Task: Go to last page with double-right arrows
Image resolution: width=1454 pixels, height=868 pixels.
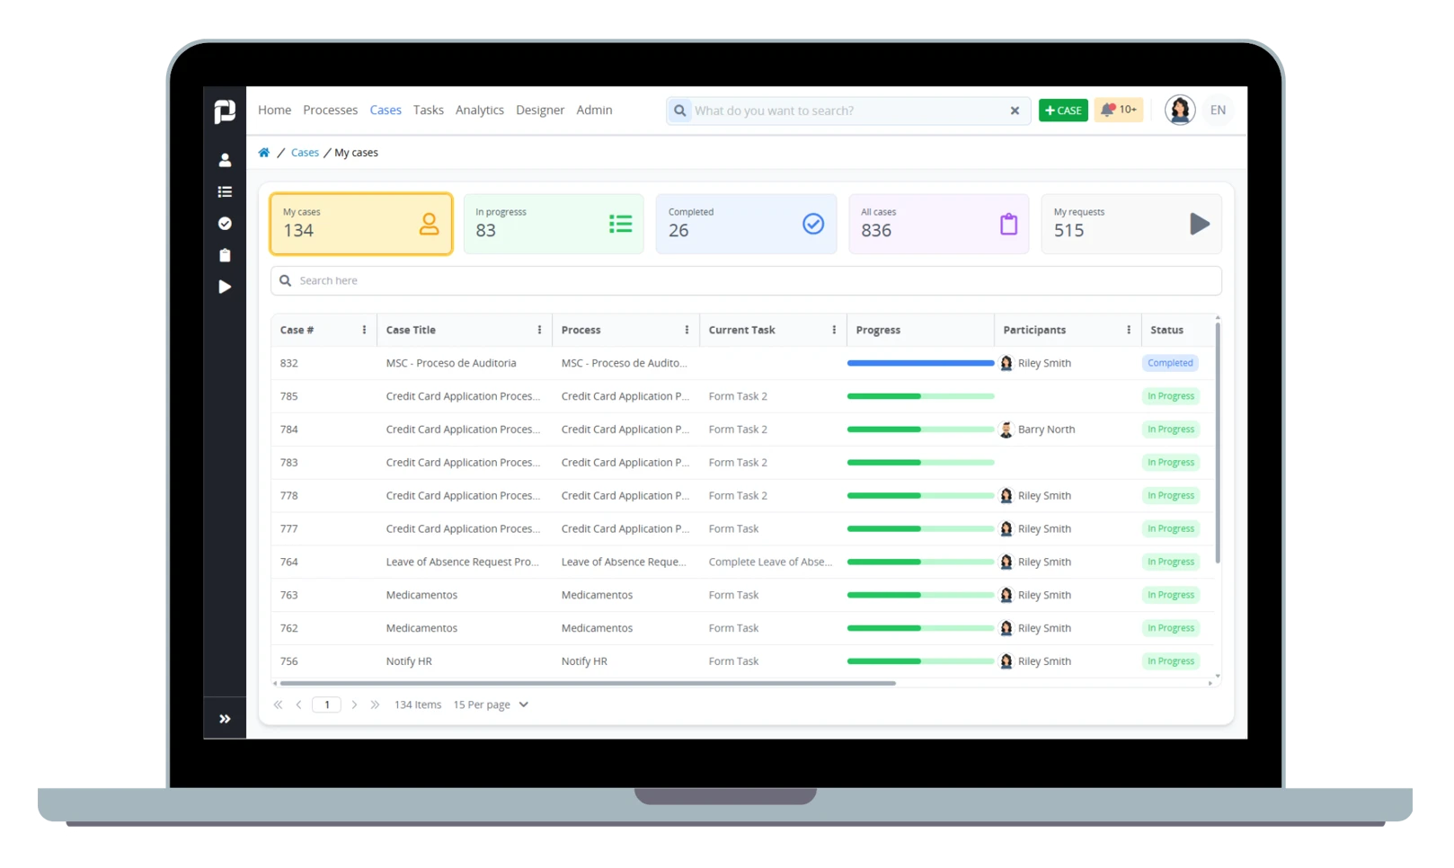Action: [375, 704]
